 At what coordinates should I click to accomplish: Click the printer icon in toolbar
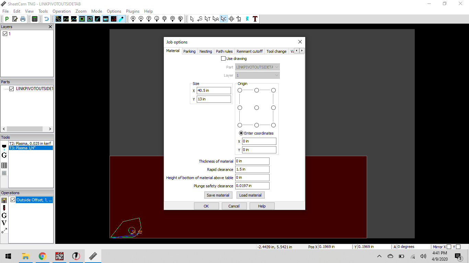[23, 19]
